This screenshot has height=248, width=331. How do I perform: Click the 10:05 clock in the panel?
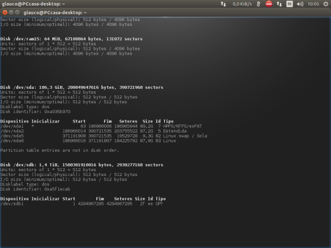pyautogui.click(x=314, y=4)
